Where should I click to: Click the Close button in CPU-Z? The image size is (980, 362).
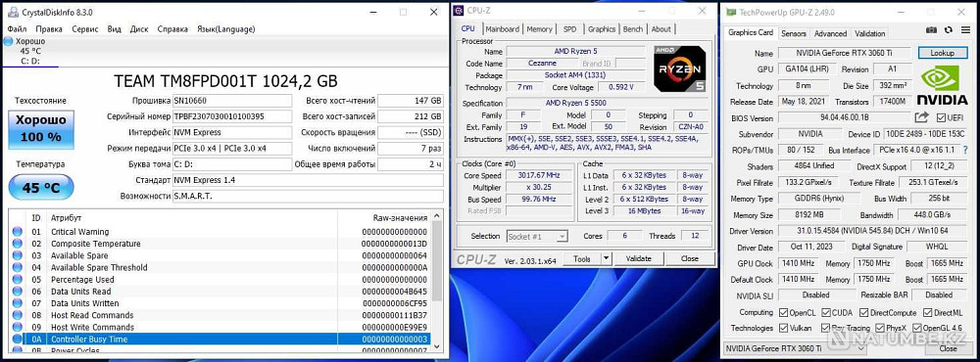(689, 258)
